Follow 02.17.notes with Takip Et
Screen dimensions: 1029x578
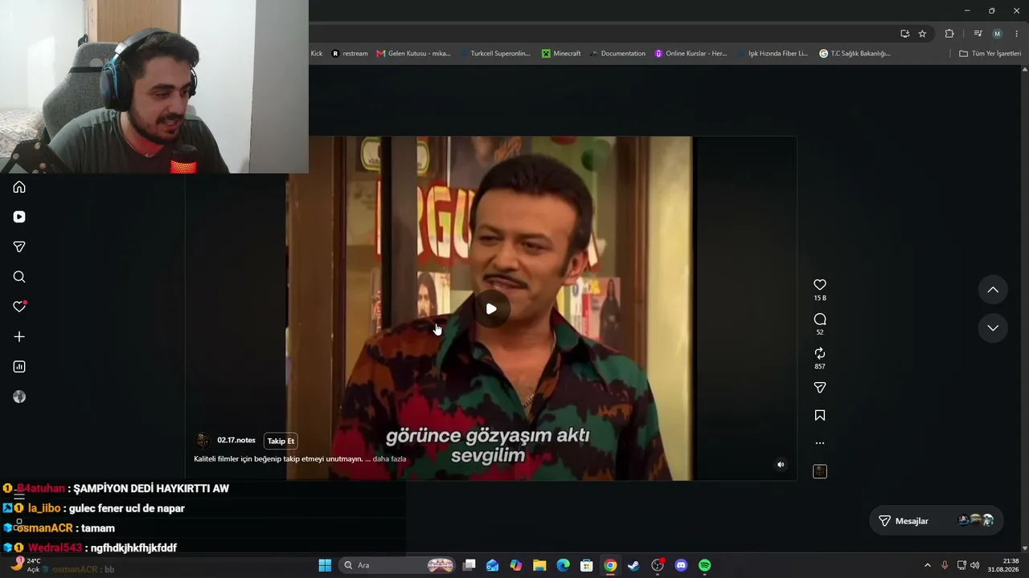tap(281, 441)
